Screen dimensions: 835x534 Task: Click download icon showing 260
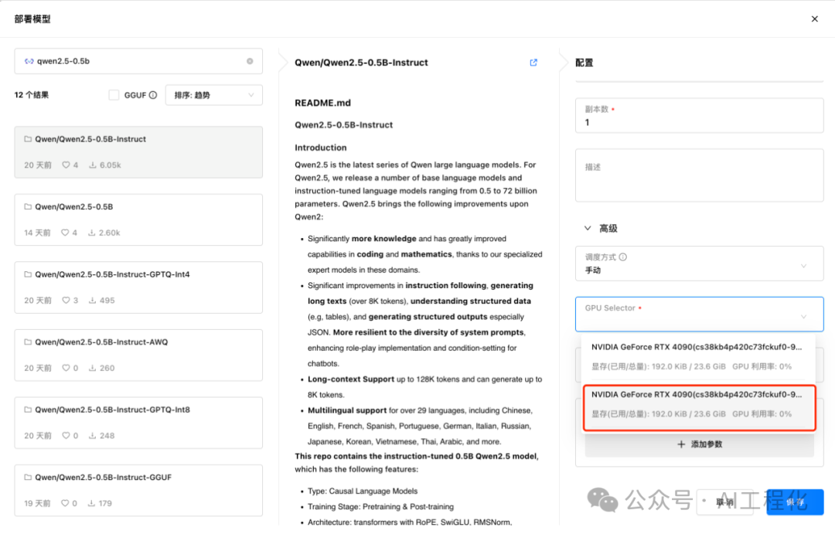pos(93,368)
